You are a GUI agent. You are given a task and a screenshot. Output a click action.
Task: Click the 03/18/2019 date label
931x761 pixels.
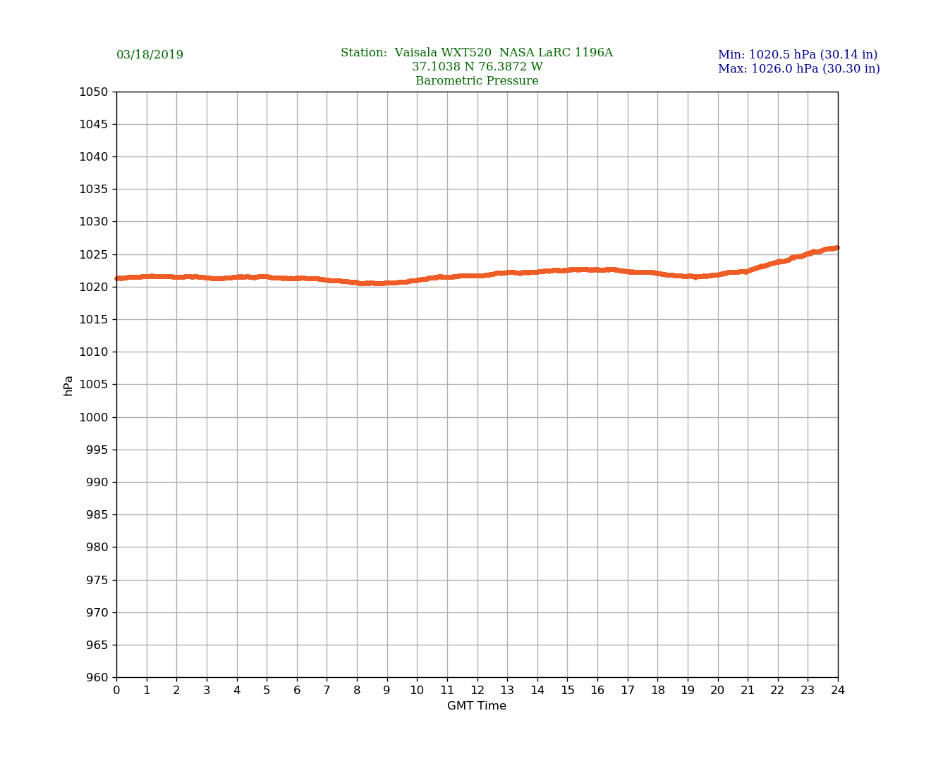150,55
